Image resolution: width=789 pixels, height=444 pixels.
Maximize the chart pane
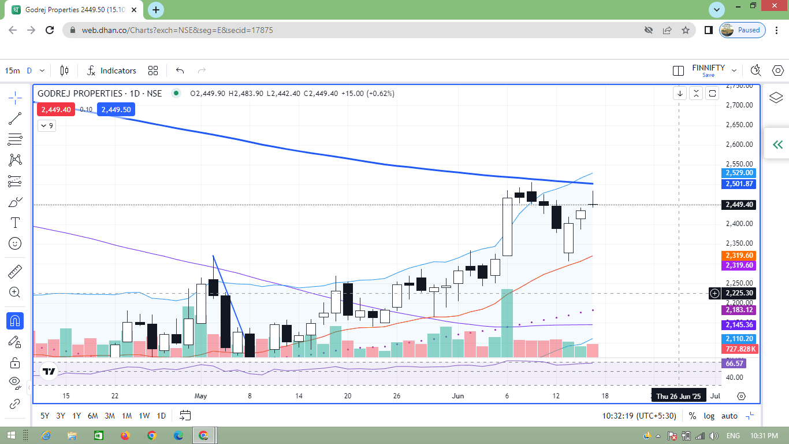pyautogui.click(x=712, y=93)
